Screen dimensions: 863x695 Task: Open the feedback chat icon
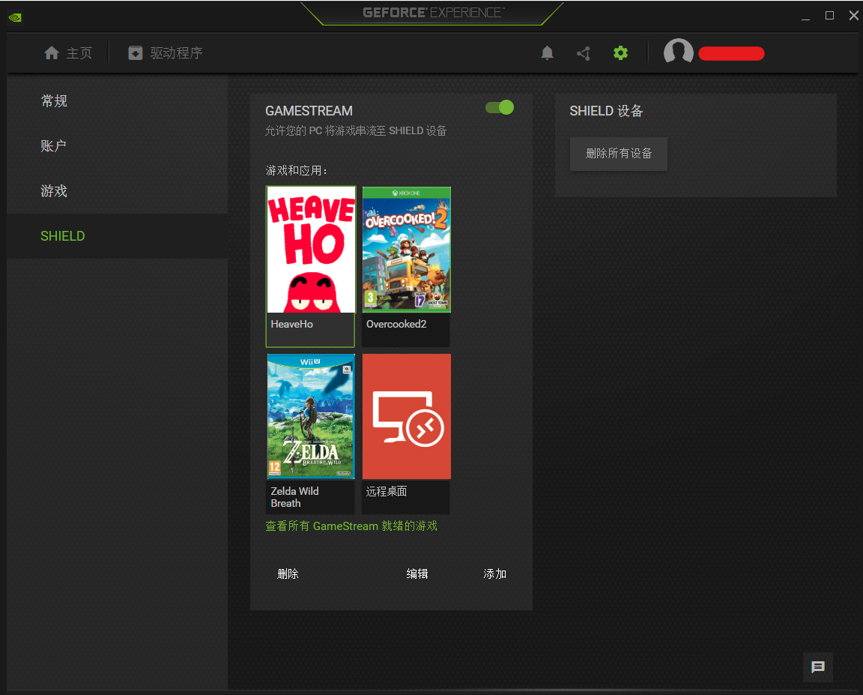[x=818, y=667]
